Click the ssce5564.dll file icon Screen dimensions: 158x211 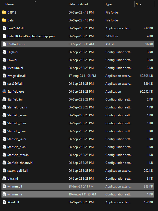(x=4, y=84)
